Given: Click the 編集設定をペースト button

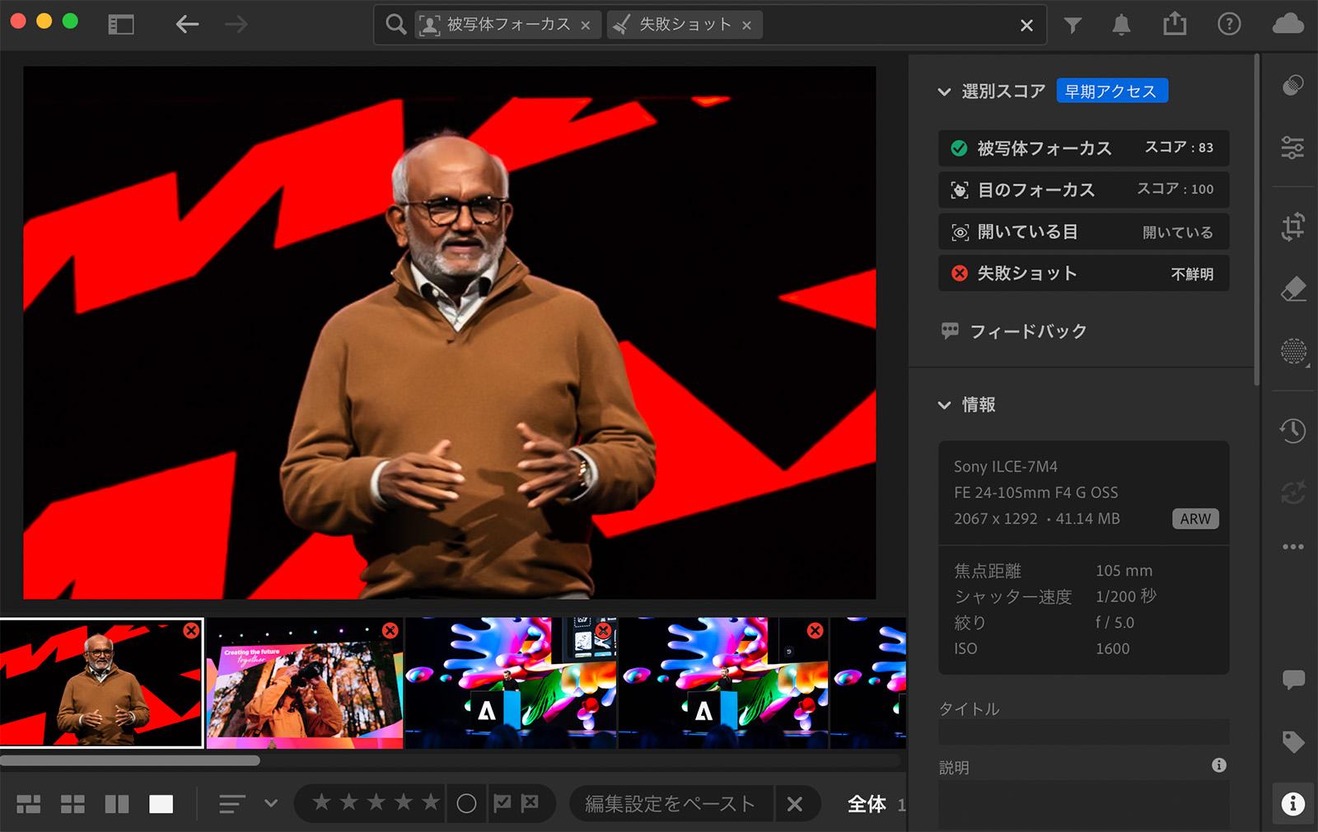Looking at the screenshot, I should [x=669, y=803].
